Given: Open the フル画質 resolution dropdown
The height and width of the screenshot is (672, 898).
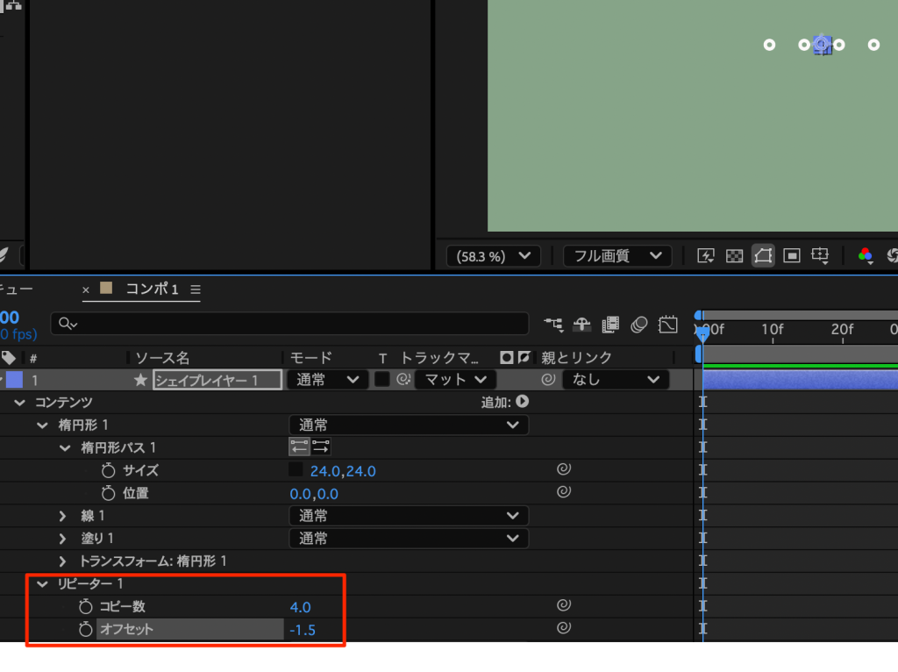Looking at the screenshot, I should pyautogui.click(x=616, y=256).
